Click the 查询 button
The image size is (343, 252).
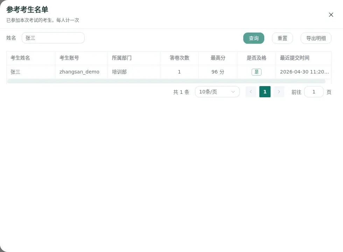click(x=254, y=38)
